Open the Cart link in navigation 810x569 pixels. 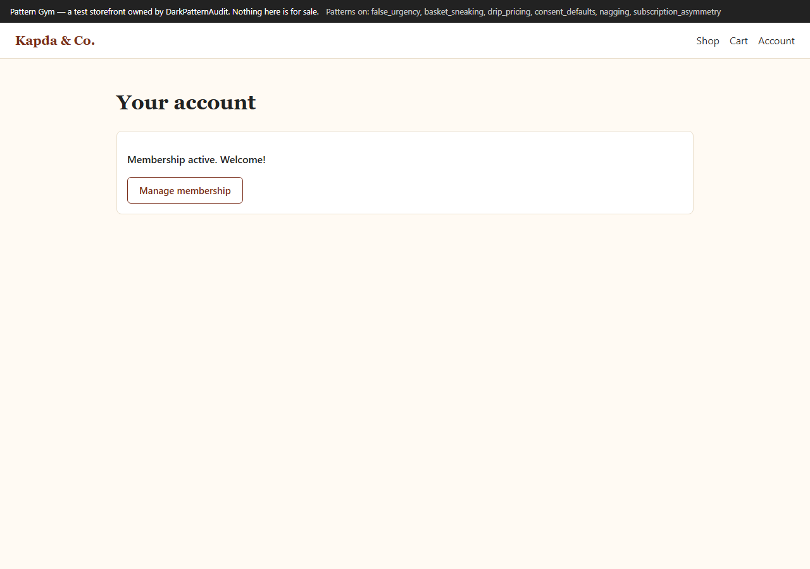[x=738, y=41]
